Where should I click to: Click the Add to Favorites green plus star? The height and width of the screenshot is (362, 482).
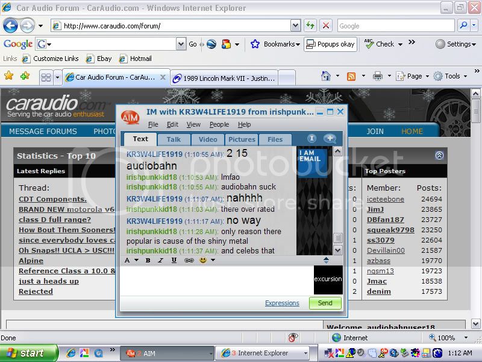point(25,75)
